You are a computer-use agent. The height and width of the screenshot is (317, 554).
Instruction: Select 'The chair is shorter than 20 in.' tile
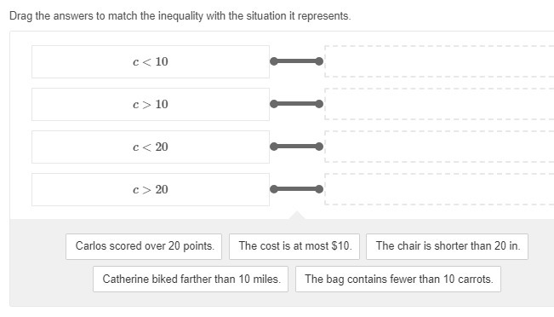(x=447, y=246)
